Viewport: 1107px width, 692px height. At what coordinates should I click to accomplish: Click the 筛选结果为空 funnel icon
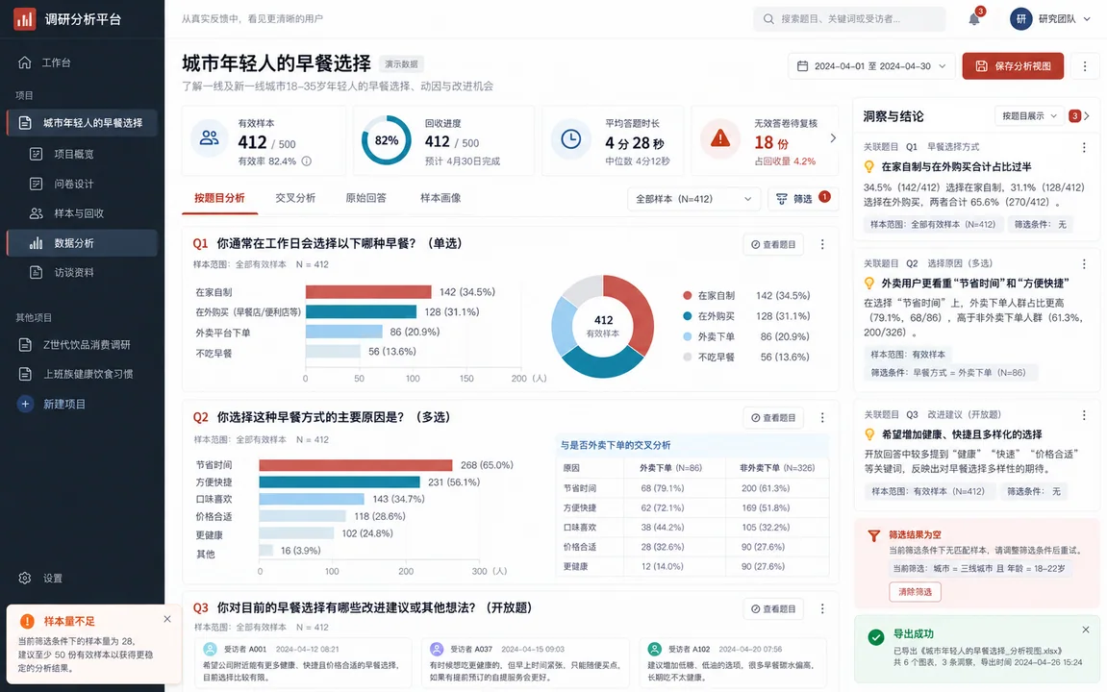pyautogui.click(x=874, y=535)
